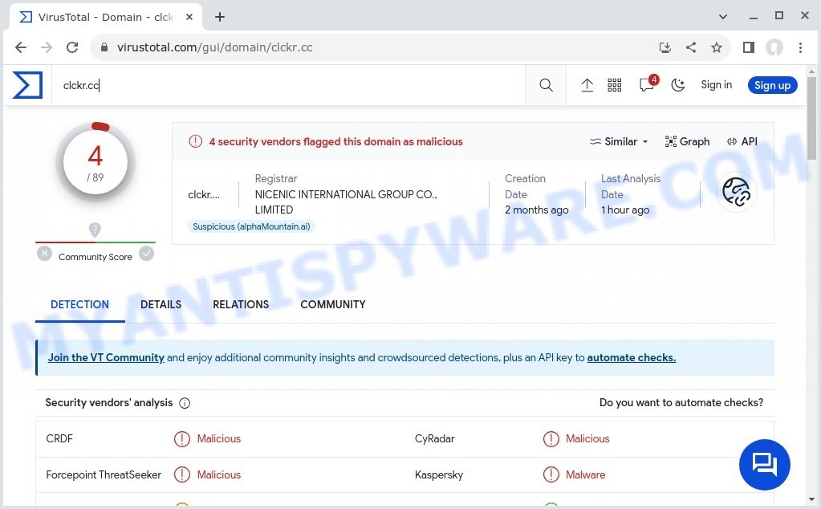821x509 pixels.
Task: Open the apps grid icon
Action: point(614,85)
